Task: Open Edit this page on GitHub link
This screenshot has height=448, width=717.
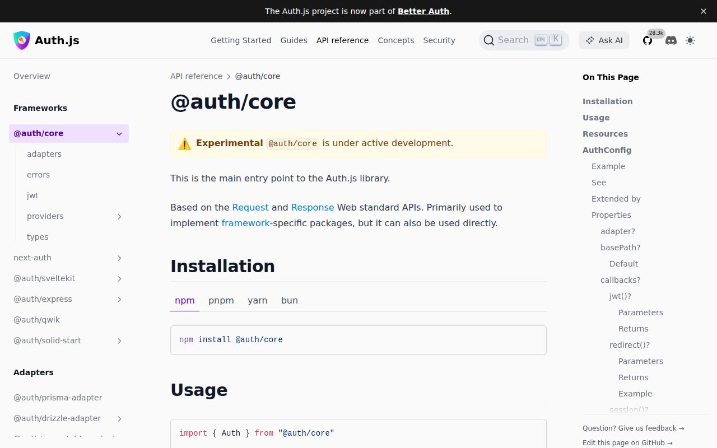Action: 627,443
